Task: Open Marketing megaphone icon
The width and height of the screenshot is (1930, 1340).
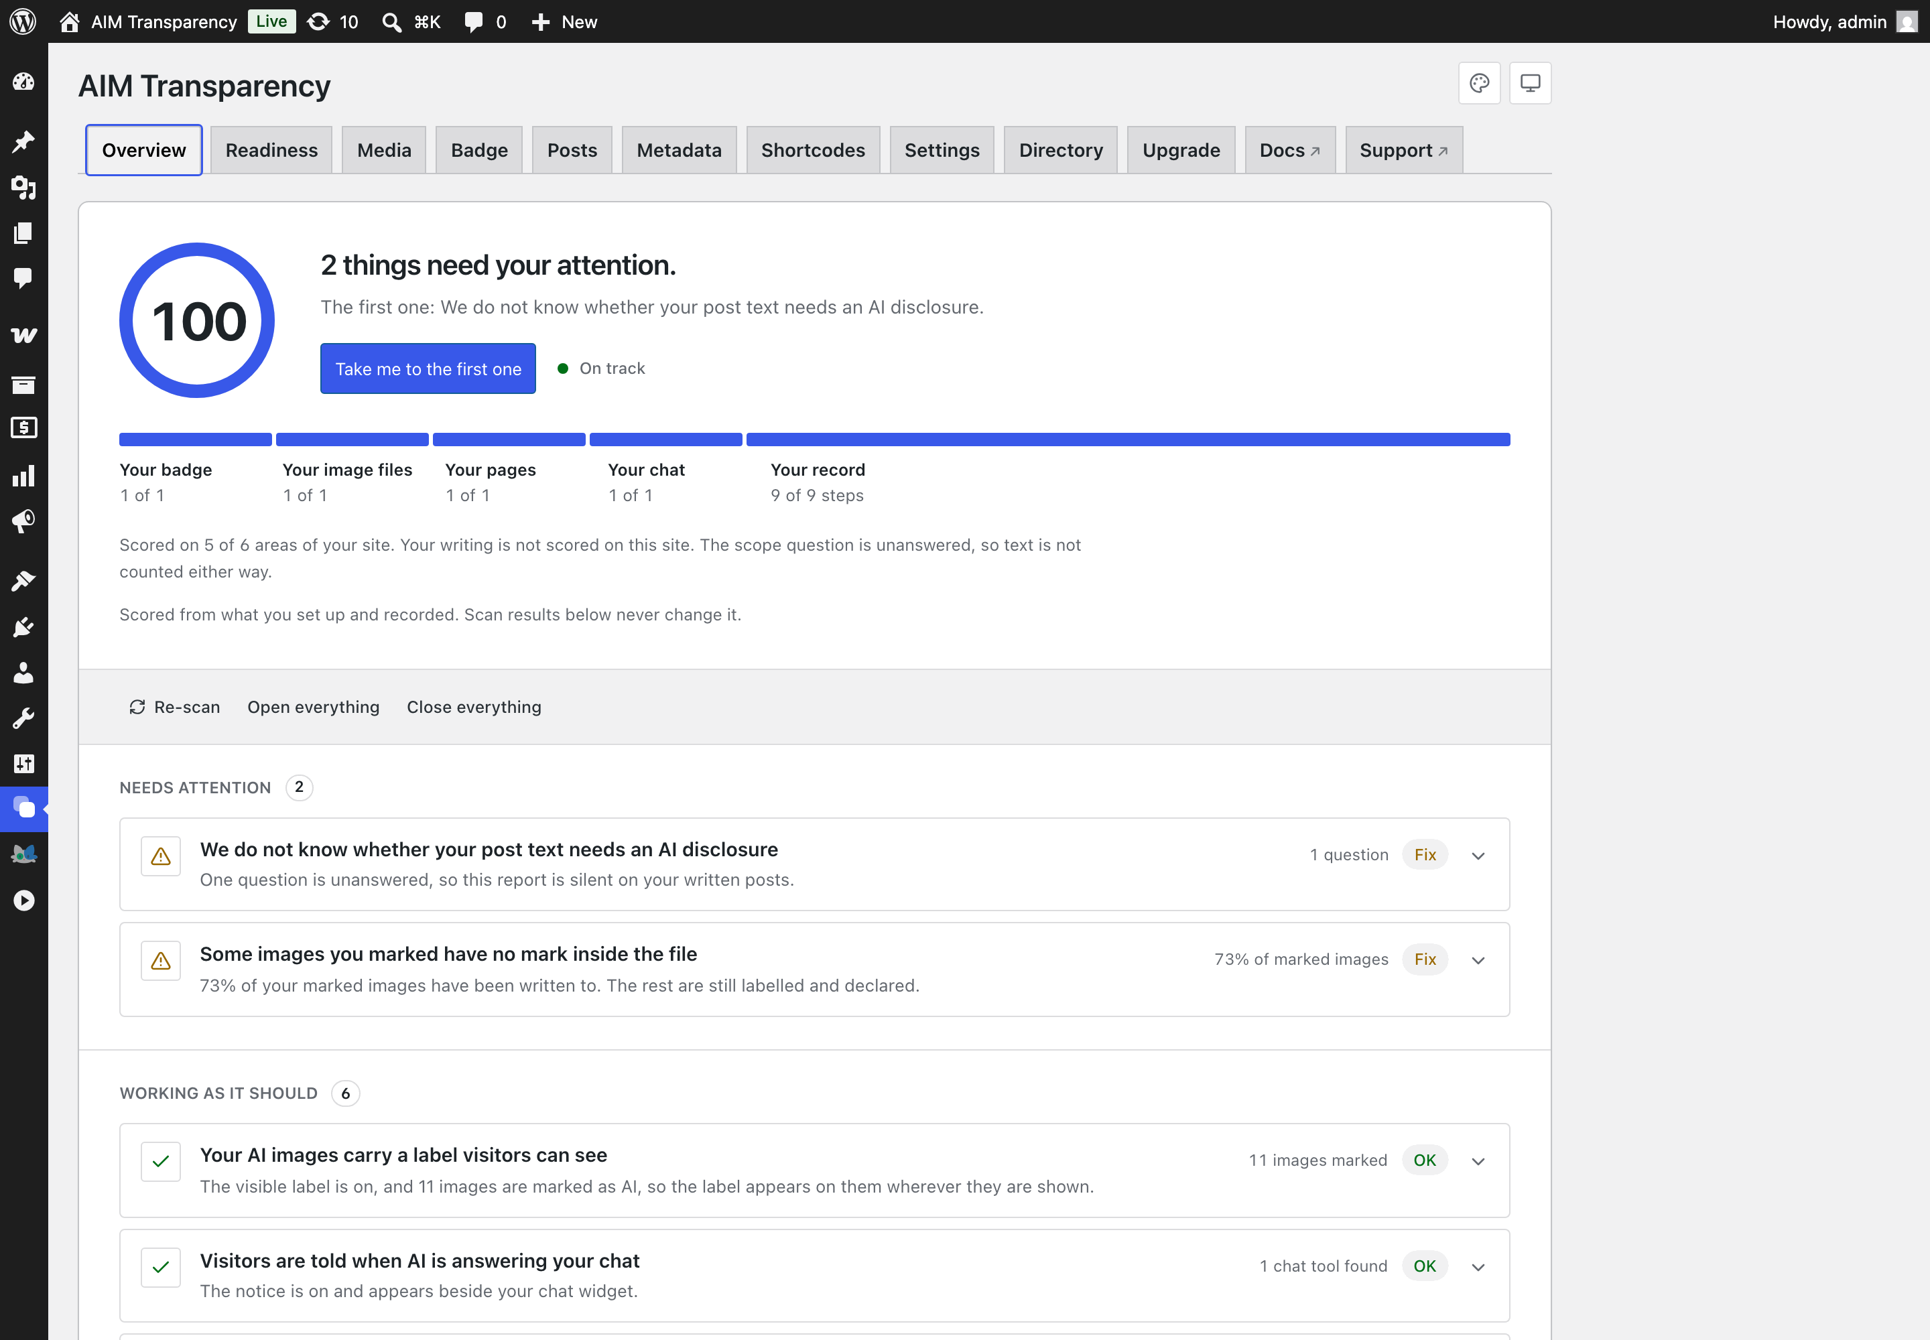Action: [23, 521]
